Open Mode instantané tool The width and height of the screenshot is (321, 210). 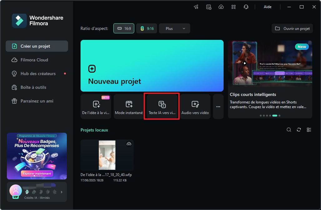point(129,107)
